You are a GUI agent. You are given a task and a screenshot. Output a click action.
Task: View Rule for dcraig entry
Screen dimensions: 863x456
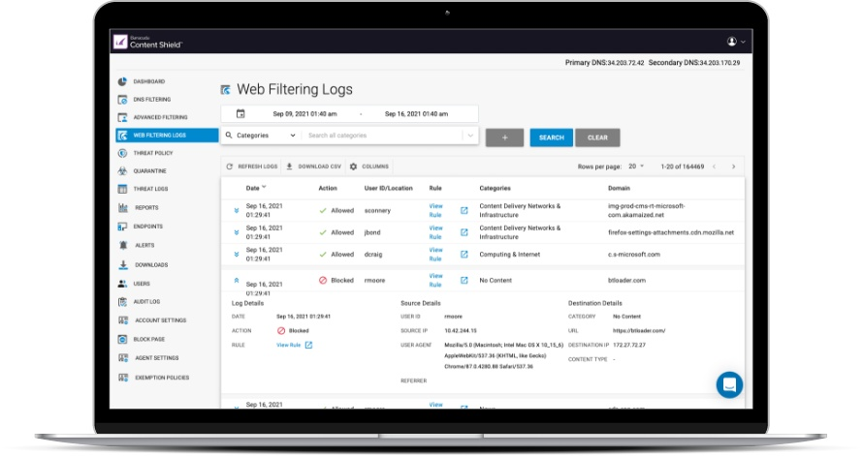point(435,255)
